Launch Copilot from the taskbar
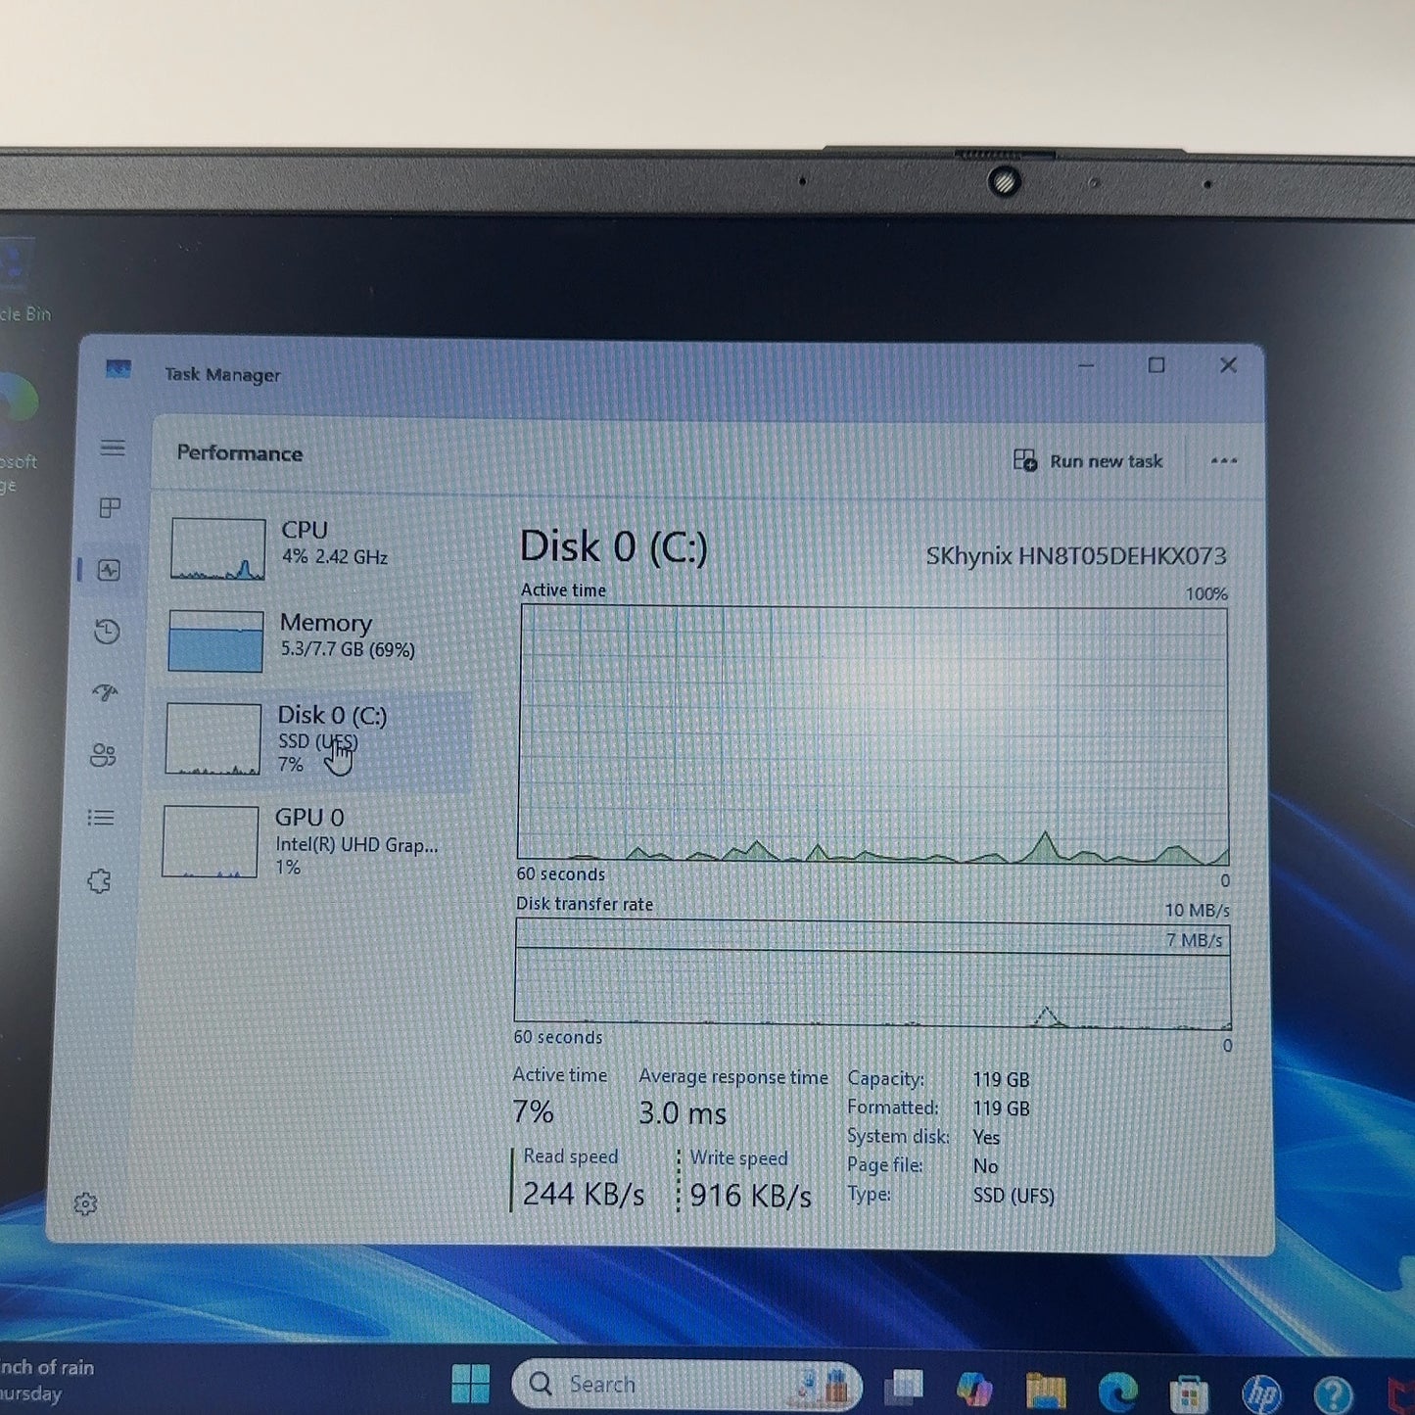Screen dimensions: 1415x1415 pyautogui.click(x=974, y=1388)
